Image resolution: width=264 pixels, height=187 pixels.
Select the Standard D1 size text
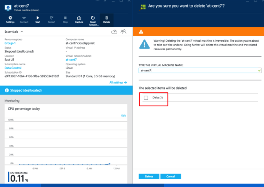[90, 76]
